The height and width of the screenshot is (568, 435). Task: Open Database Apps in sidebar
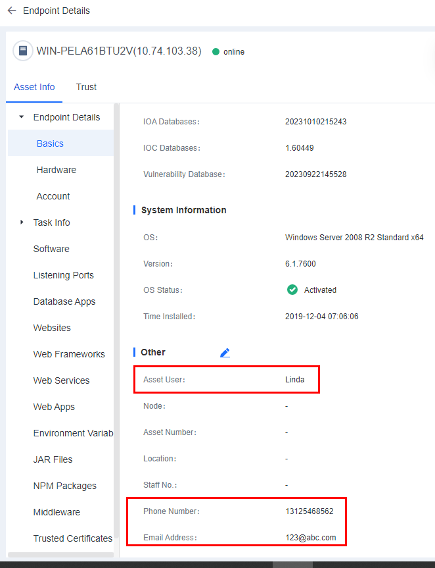(64, 301)
